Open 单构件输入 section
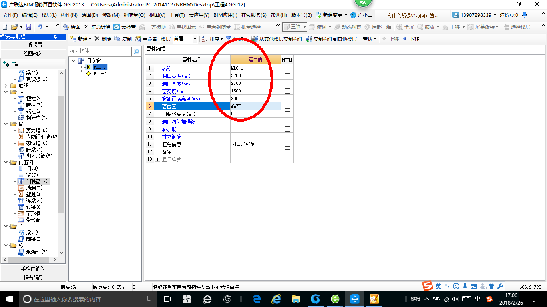 click(x=33, y=269)
